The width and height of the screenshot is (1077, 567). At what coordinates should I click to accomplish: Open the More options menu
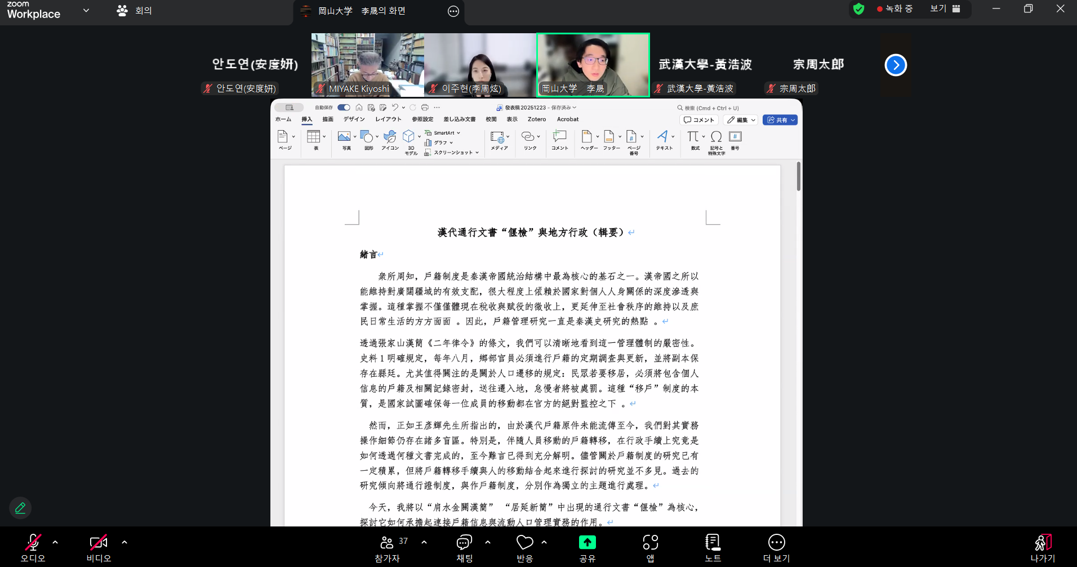tap(776, 543)
